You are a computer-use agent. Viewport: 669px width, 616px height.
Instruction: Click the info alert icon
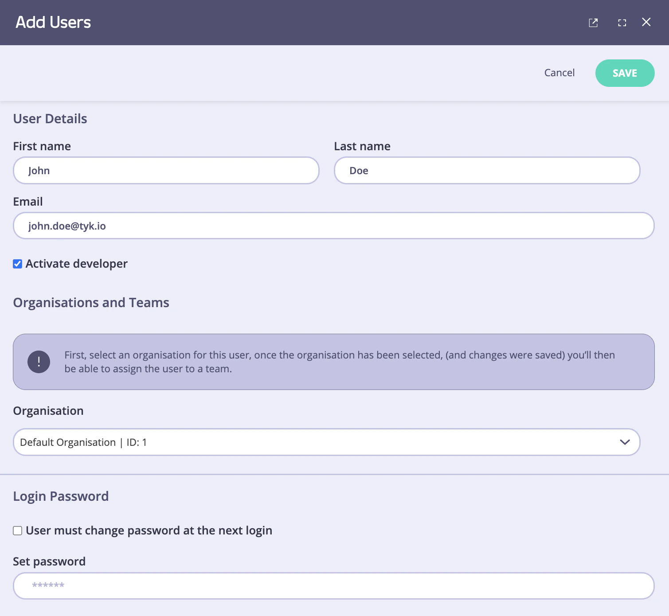pos(39,362)
